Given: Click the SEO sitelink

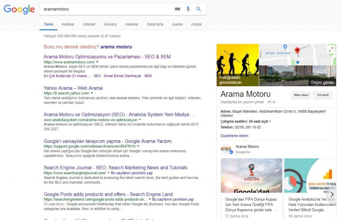Looking at the screenshot, I should click(x=97, y=76).
